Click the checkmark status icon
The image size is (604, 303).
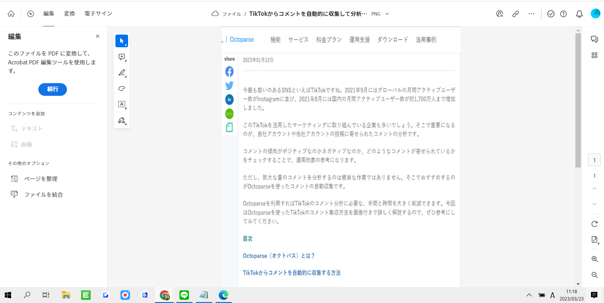point(551,14)
